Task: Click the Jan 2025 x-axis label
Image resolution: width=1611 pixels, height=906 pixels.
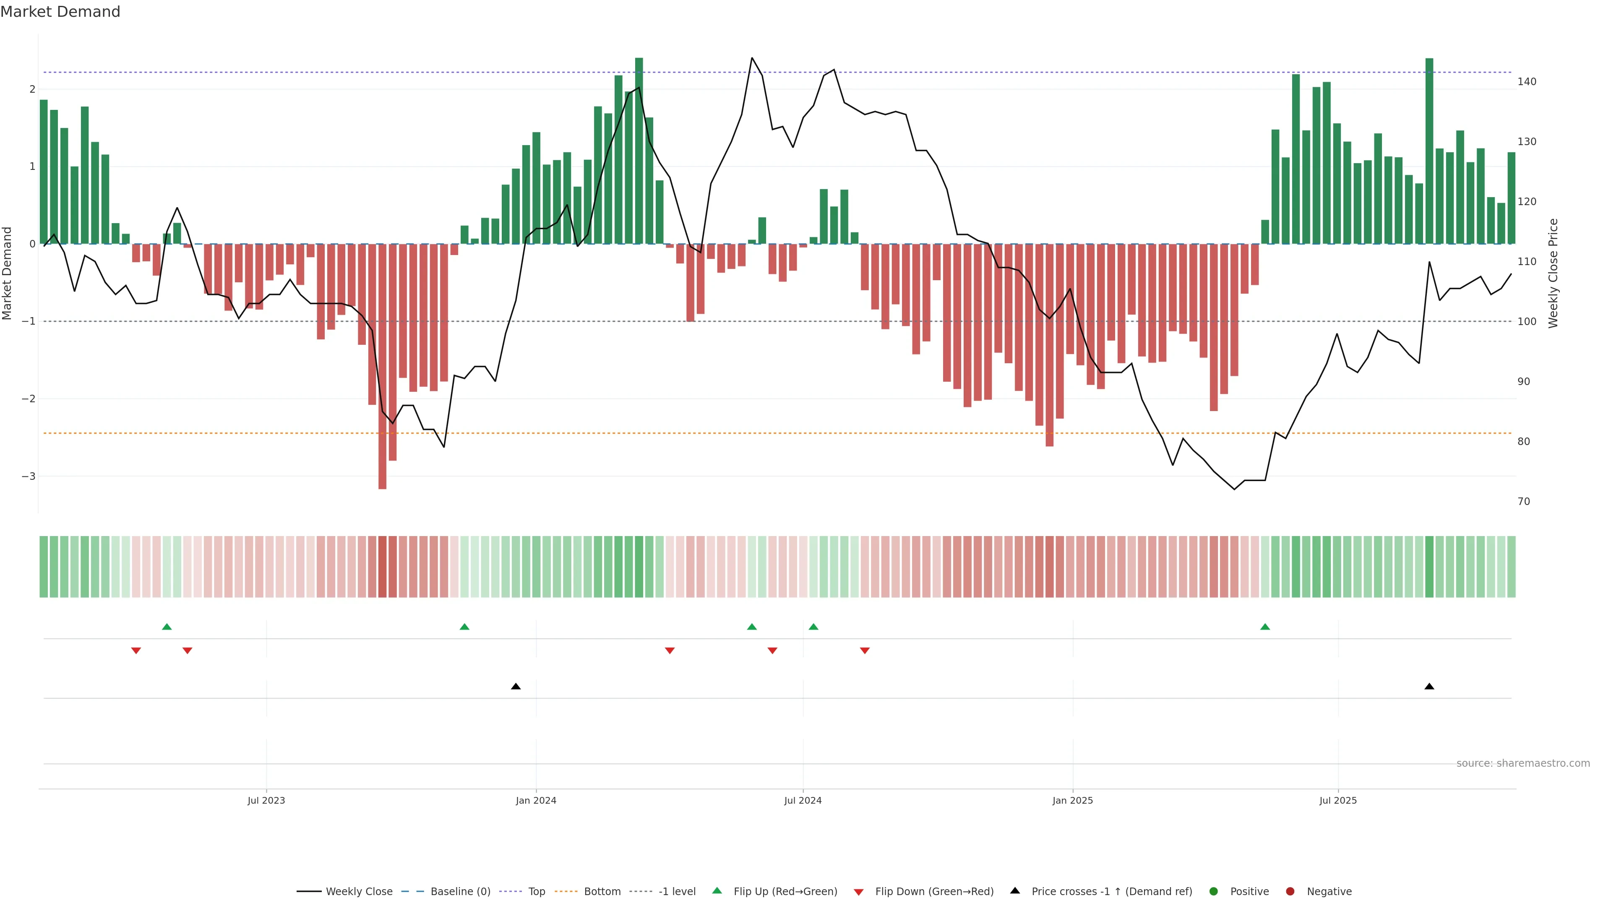Action: tap(1073, 800)
